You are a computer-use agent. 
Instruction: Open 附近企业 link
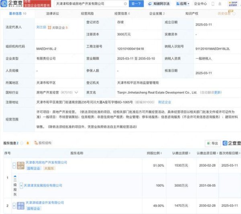click(x=164, y=102)
